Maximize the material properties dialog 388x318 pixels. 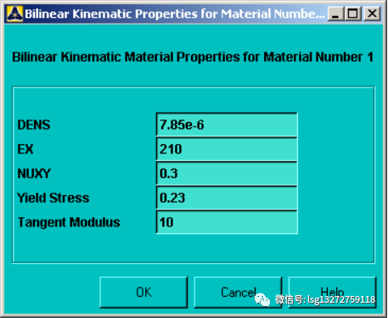[353, 14]
